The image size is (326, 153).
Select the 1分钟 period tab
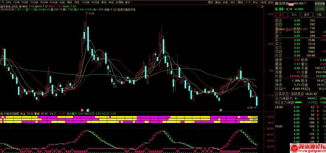(16, 2)
